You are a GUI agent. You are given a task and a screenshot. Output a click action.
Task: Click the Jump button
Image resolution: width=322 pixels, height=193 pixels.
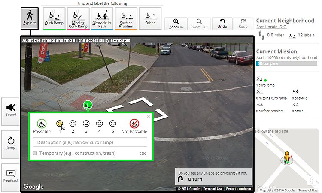11,144
